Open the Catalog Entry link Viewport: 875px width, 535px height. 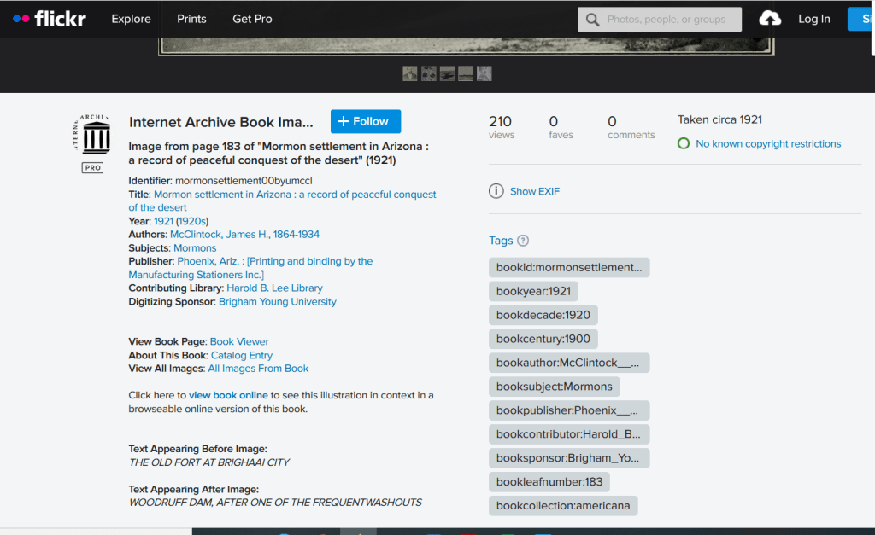[242, 355]
